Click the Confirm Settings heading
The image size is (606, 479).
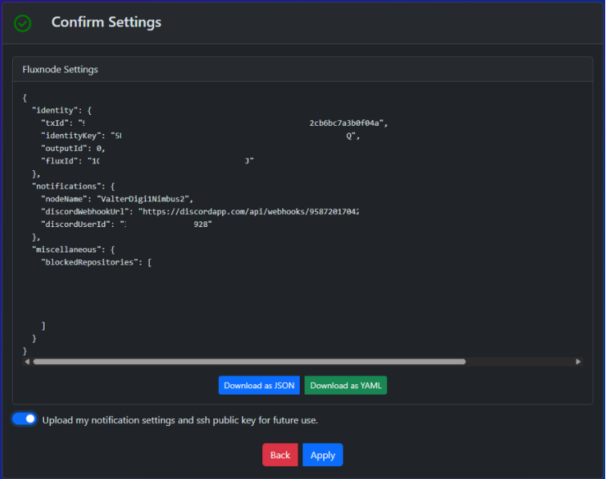pos(106,22)
